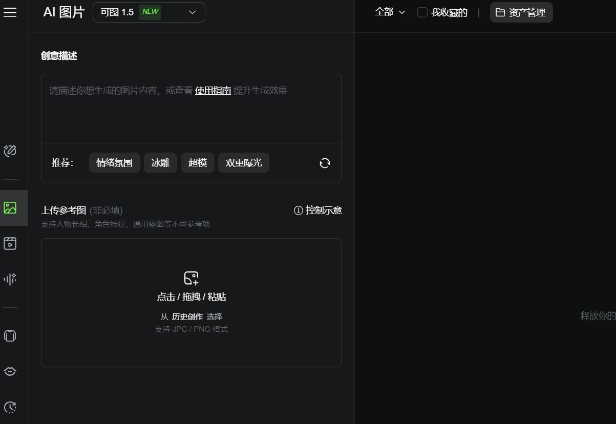
Task: Select the 双重曝光 suggestion tag
Action: click(x=244, y=162)
